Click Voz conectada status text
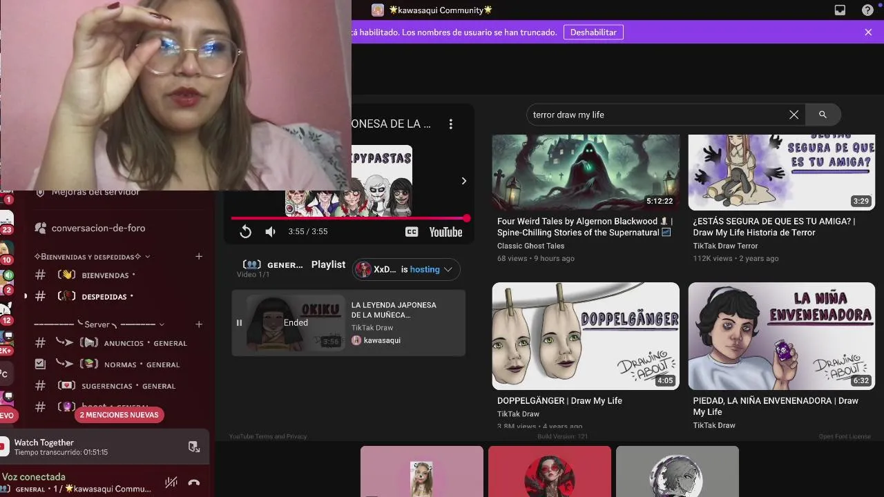Screen dimensions: 884x497 34,476
